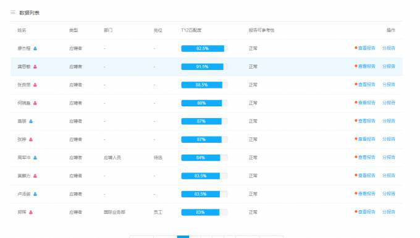This screenshot has width=420, height=238.
Task: Click the 88.5% match progress bar
Action: (x=204, y=85)
